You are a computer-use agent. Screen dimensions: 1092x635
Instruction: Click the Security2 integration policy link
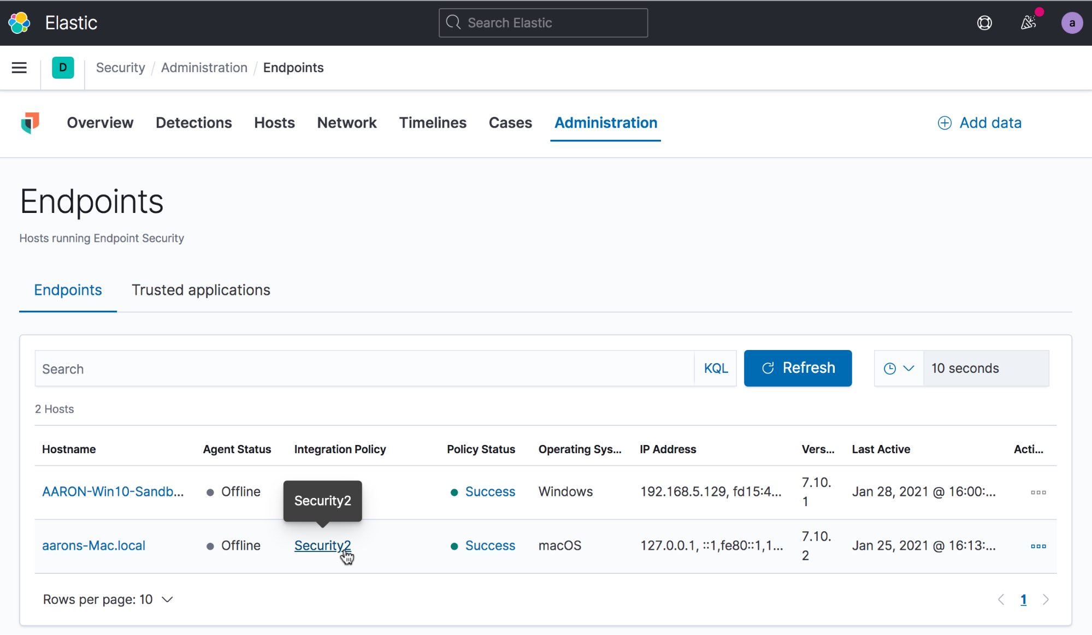pos(322,545)
